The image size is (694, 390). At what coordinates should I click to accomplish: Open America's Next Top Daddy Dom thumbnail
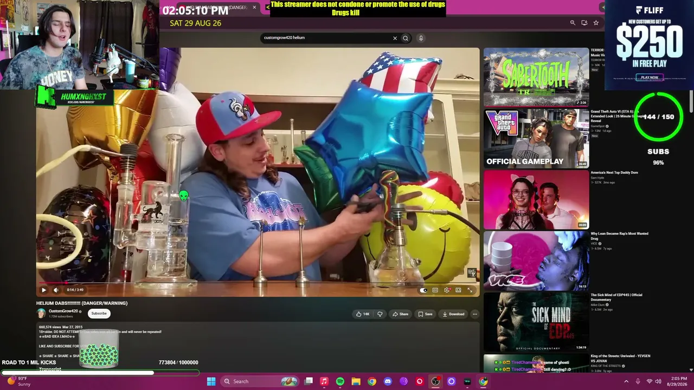[536, 200]
